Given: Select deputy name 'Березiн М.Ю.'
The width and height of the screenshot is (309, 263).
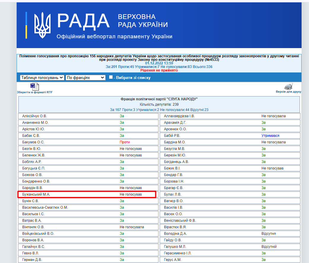Looking at the screenshot, I should pos(175,155).
